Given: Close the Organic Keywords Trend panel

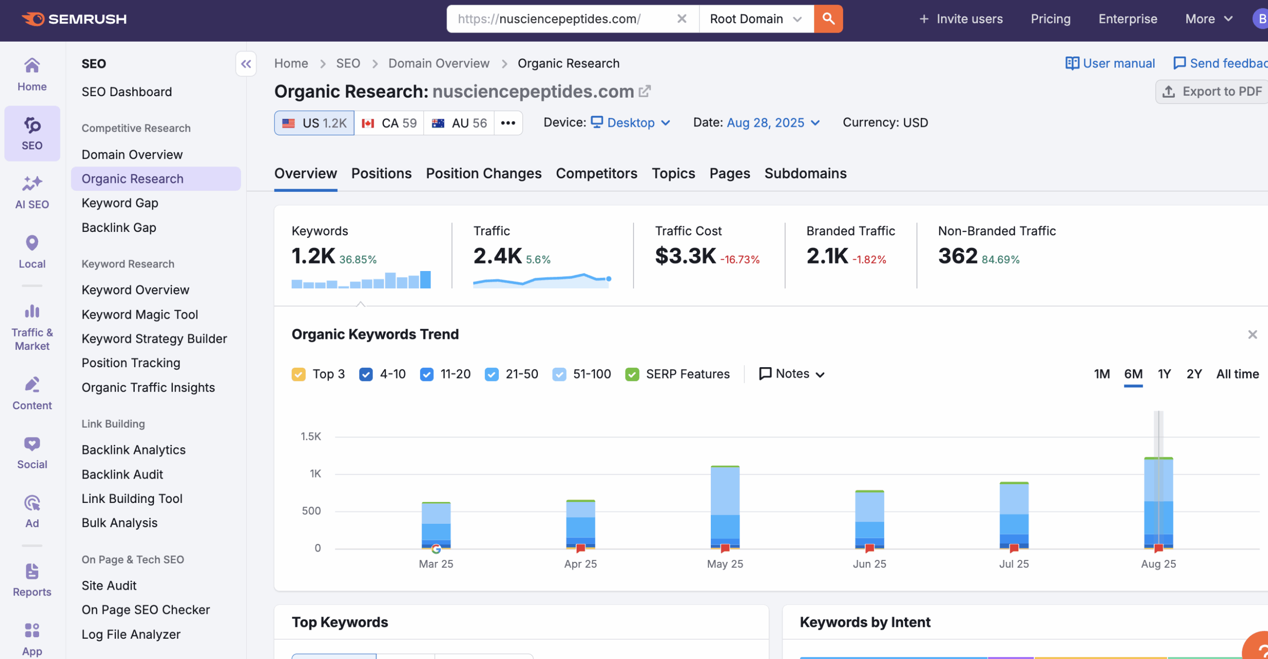Looking at the screenshot, I should [x=1253, y=334].
